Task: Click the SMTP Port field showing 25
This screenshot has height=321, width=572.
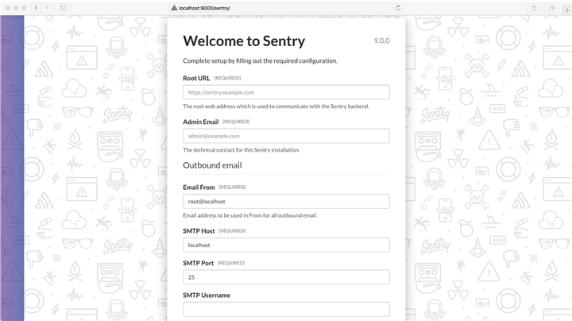Action: tap(286, 277)
